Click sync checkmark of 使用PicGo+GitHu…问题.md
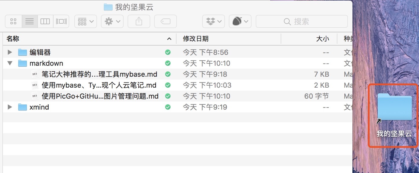 point(168,96)
